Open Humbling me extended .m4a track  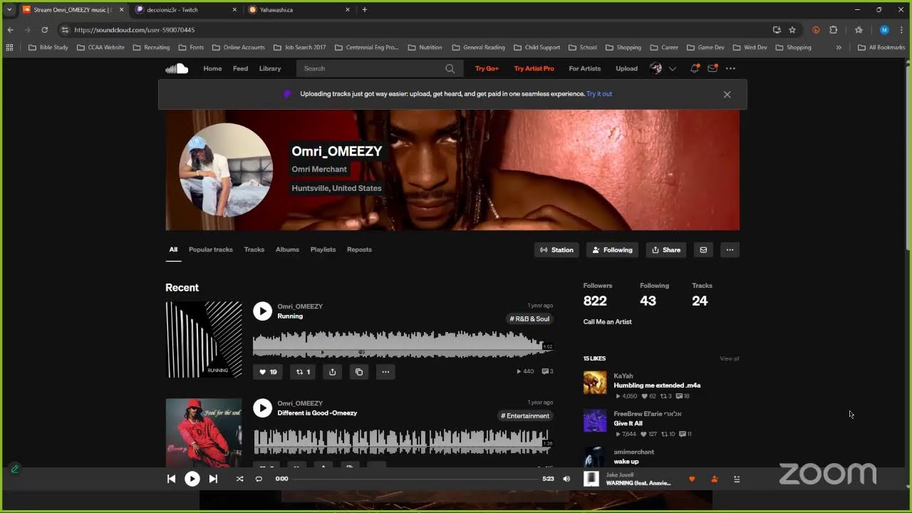tap(657, 385)
